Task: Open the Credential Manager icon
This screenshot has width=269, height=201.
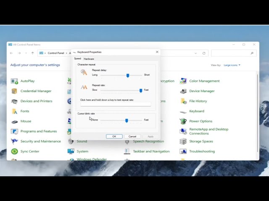Action: (x=14, y=91)
